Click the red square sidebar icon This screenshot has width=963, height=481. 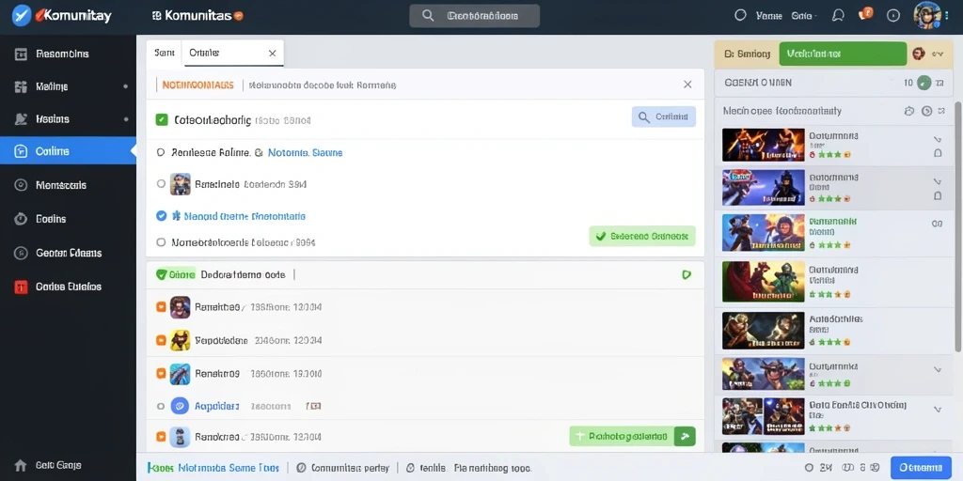coord(21,287)
